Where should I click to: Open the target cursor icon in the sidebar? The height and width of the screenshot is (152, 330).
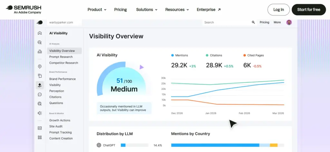tap(40, 103)
